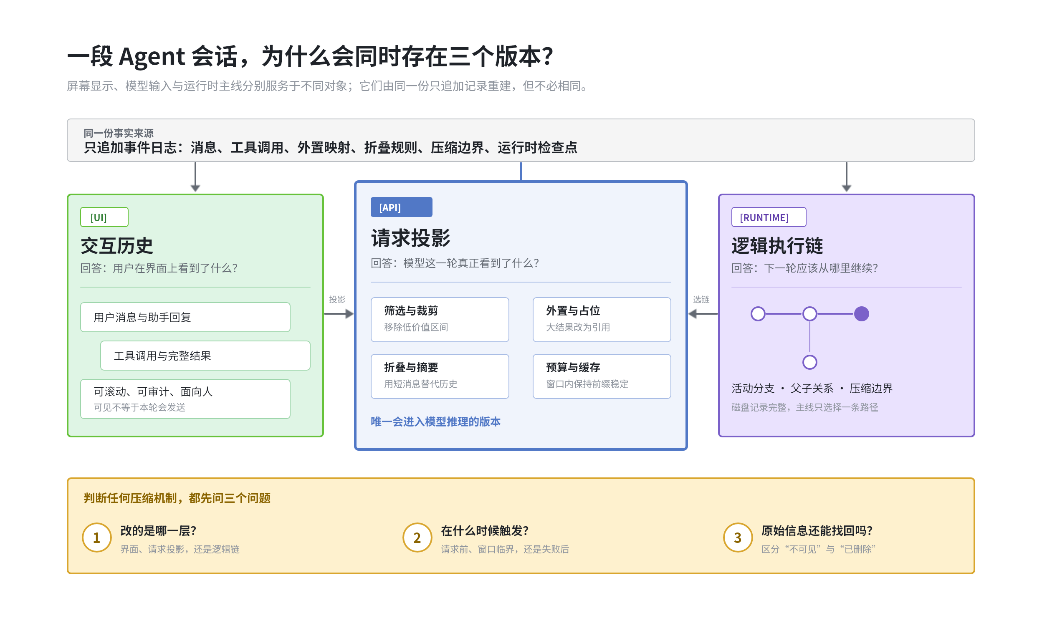Click the numbered circle 3 icon

[738, 537]
